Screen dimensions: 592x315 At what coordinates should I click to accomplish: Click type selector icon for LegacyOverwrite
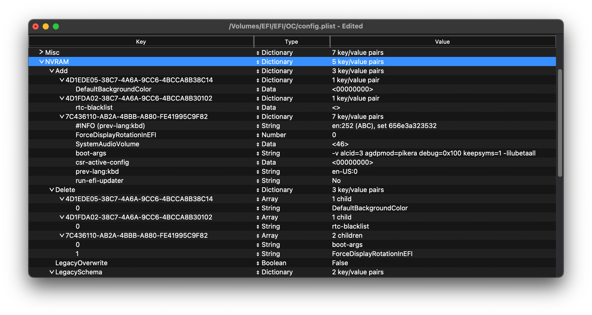[x=258, y=263]
